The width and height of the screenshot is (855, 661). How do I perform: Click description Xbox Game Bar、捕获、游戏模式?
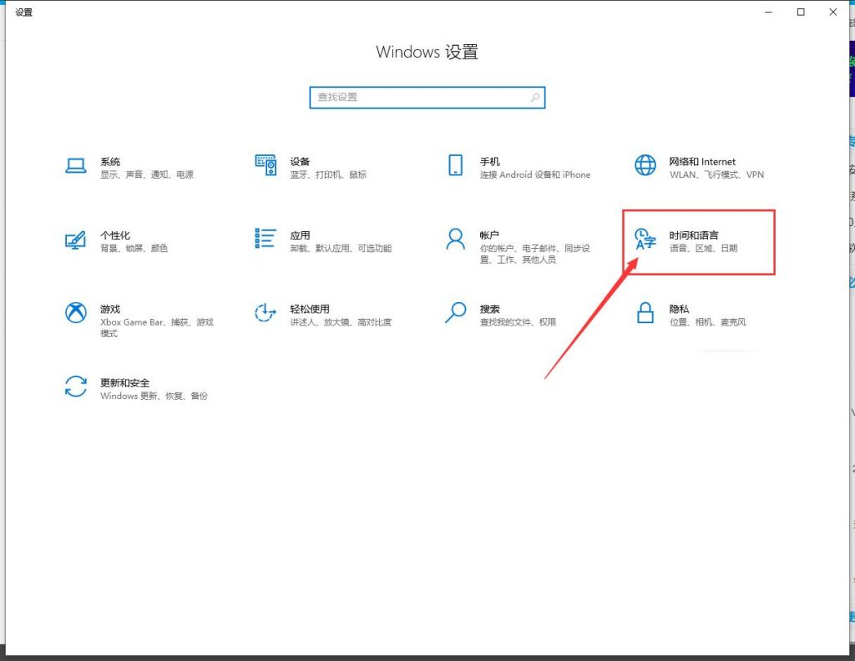(157, 327)
